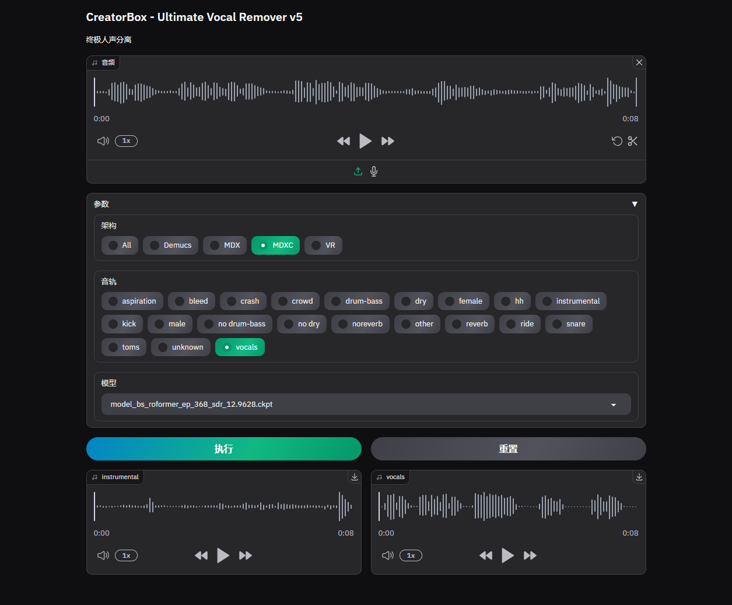Screen dimensions: 732x605
Task: Choose the reverb stem option
Action: pyautogui.click(x=470, y=324)
